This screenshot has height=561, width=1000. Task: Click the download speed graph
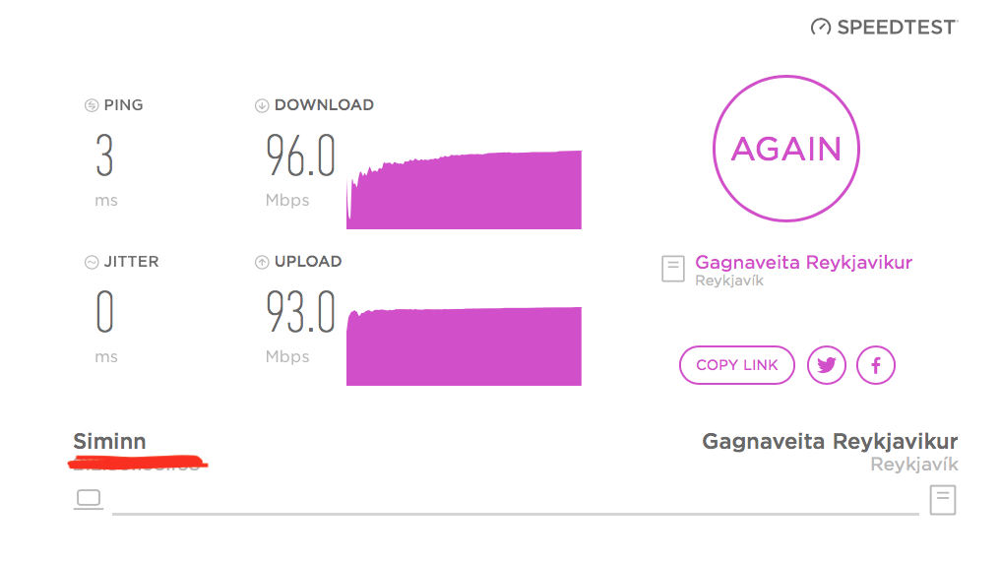tap(465, 191)
